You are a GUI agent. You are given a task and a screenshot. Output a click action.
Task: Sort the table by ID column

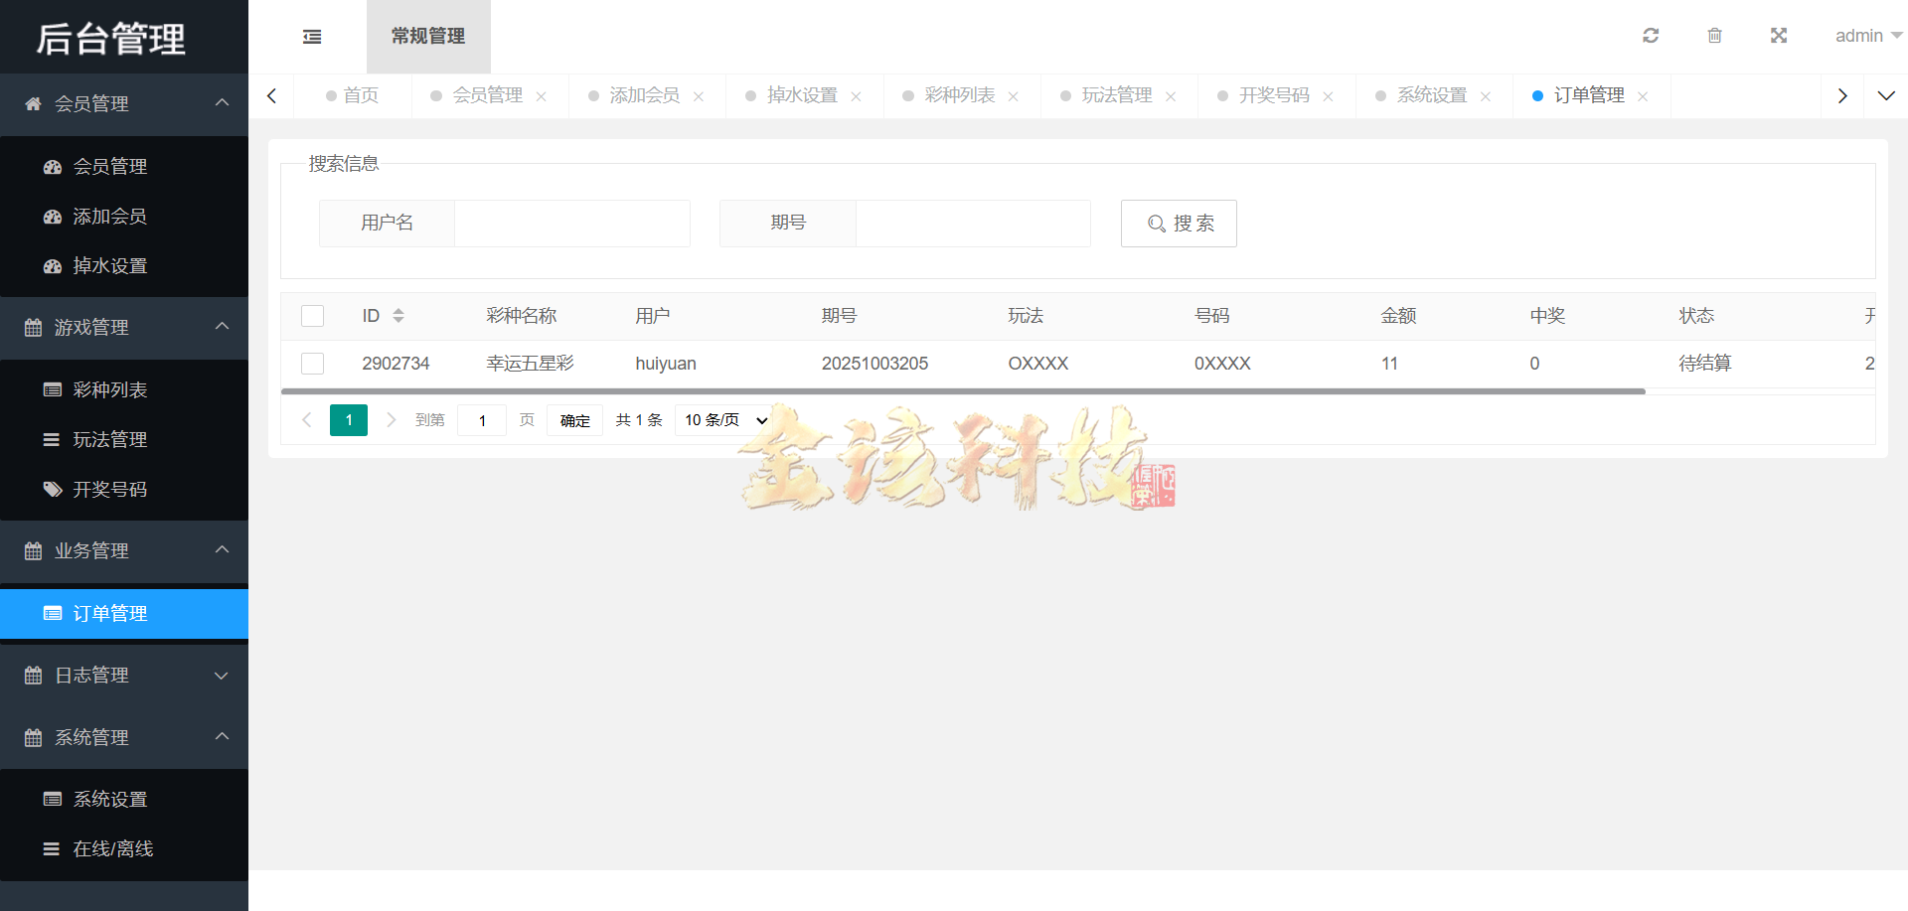(x=399, y=315)
